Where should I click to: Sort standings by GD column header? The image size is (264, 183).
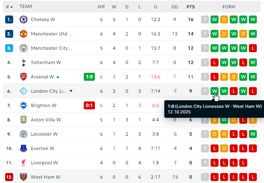[x=175, y=7]
